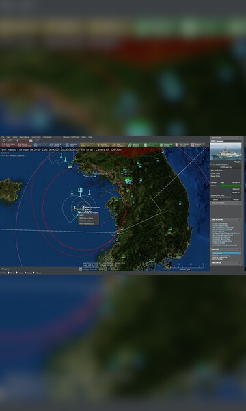Choose ROKS Wang Geon in the context menu
246x411 pixels.
(x=89, y=221)
